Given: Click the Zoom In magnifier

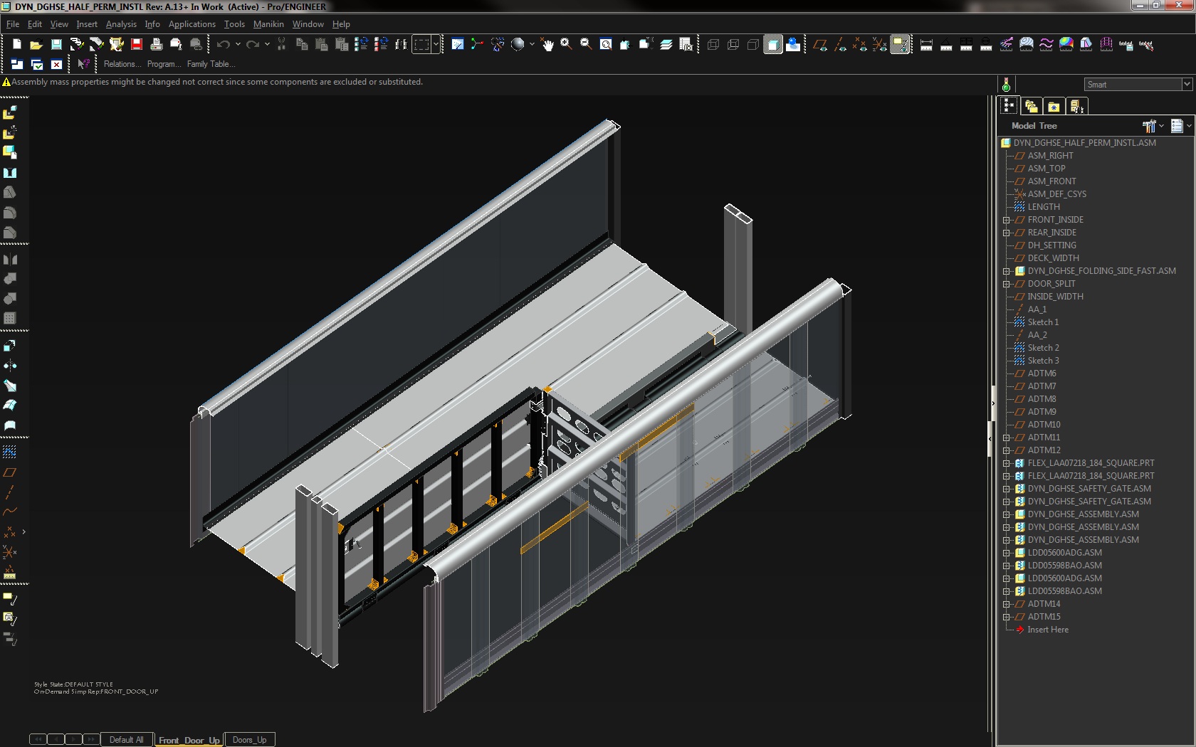Looking at the screenshot, I should (x=566, y=44).
